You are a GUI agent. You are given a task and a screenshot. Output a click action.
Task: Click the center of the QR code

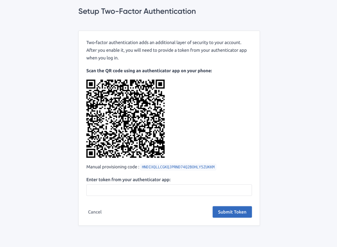[125, 119]
